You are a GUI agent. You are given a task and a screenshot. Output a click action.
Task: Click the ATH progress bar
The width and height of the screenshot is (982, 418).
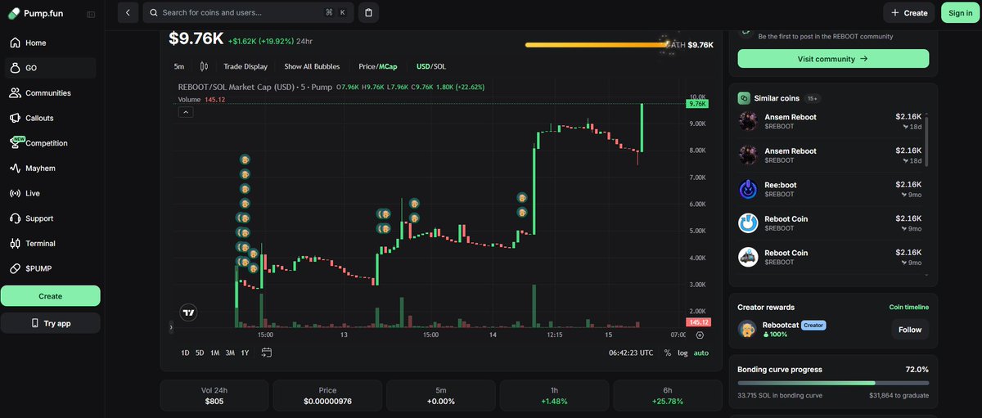598,45
